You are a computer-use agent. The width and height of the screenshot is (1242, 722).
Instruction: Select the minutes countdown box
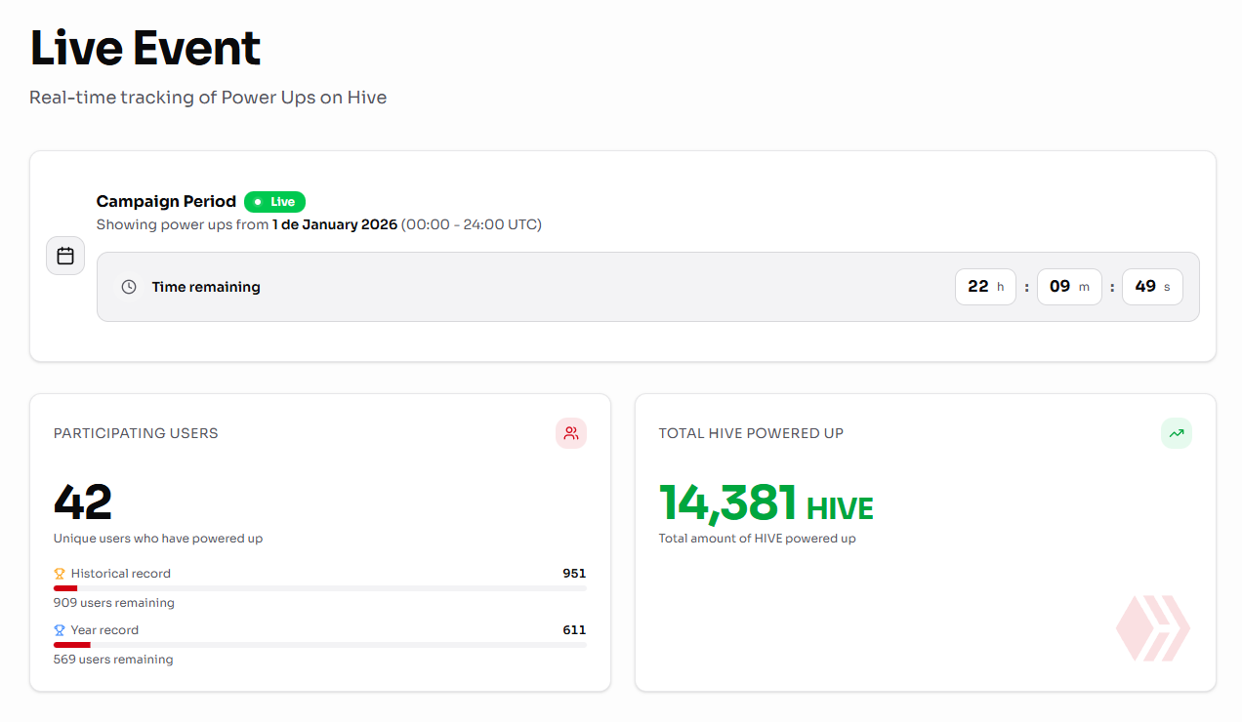tap(1069, 287)
